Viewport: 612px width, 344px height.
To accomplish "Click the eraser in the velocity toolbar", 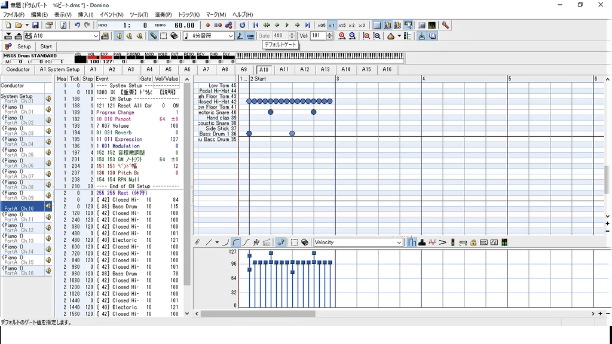I will pyautogui.click(x=305, y=242).
